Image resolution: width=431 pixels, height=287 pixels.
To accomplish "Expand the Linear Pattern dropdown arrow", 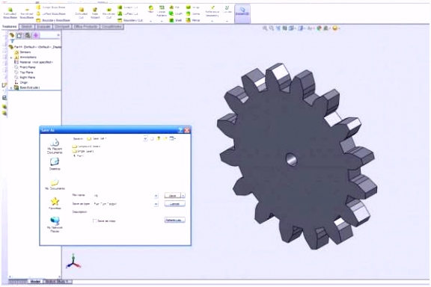I will [162, 21].
